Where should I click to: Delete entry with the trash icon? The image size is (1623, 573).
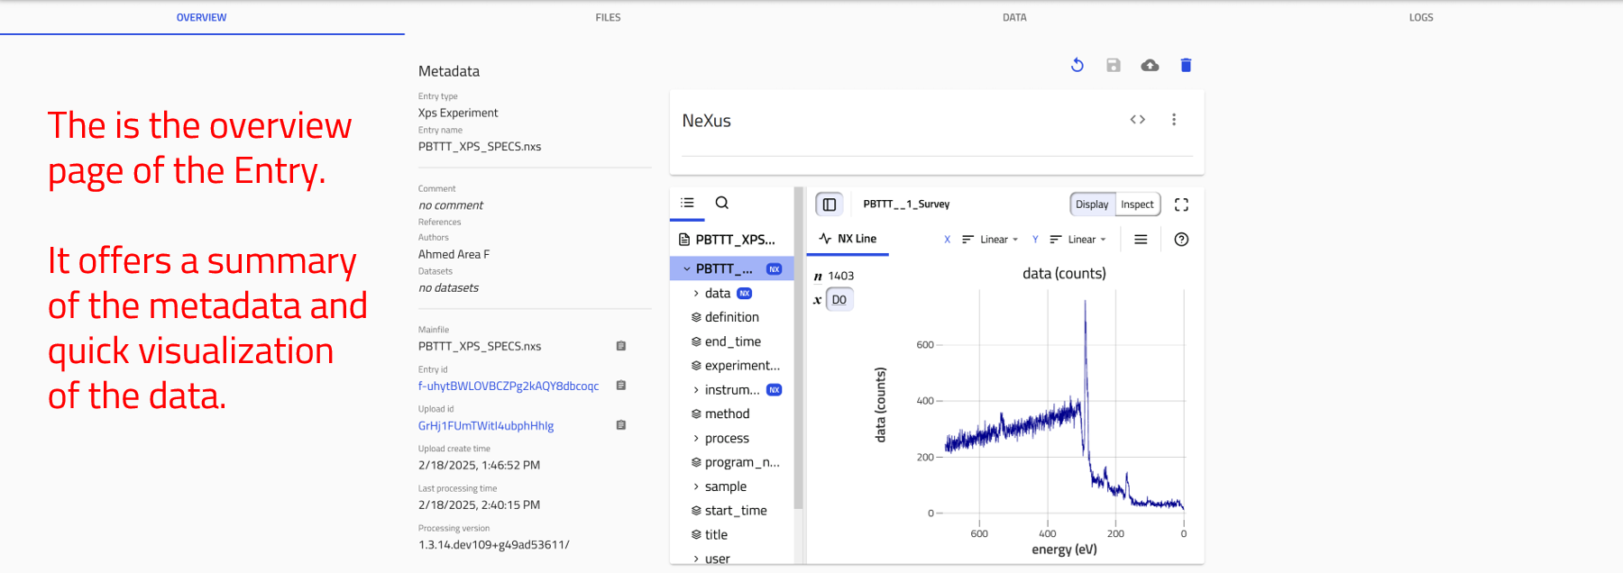1186,65
